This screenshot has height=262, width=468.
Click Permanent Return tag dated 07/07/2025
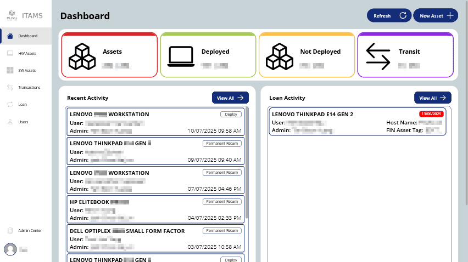point(222,173)
